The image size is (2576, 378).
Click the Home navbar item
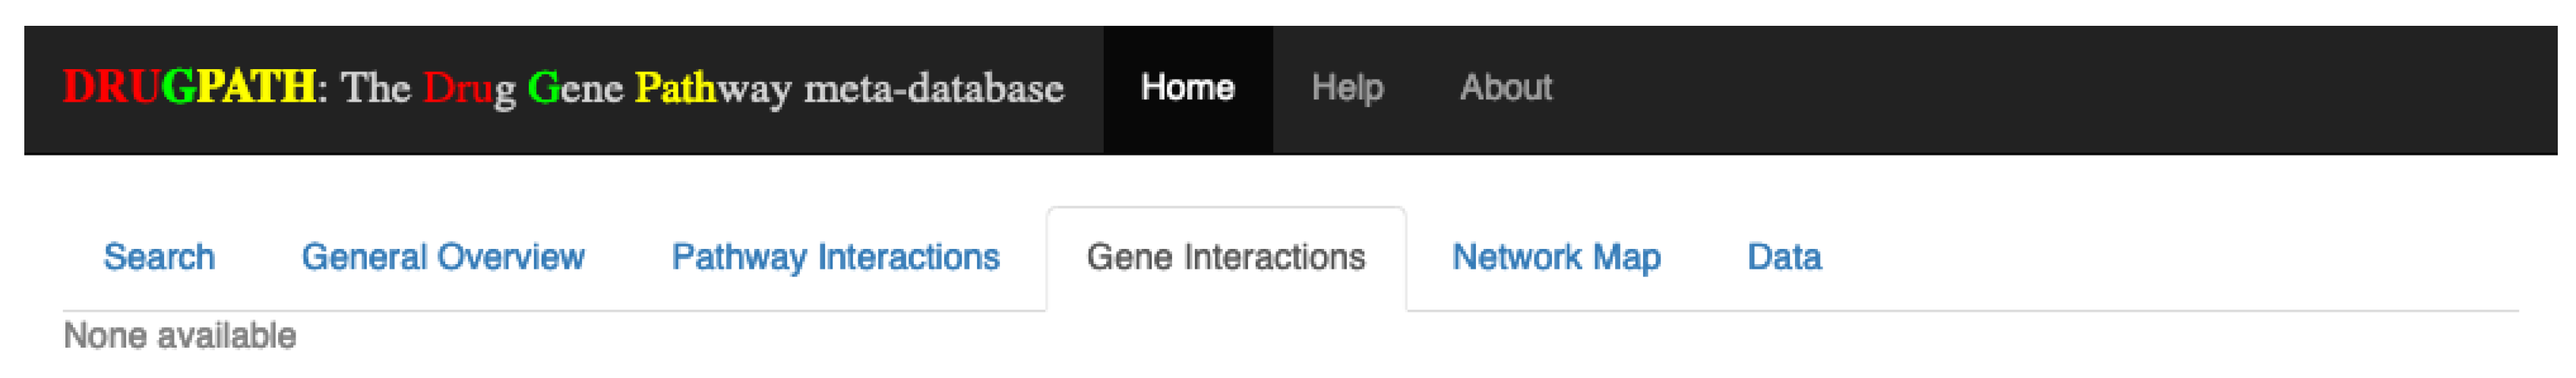[1187, 88]
